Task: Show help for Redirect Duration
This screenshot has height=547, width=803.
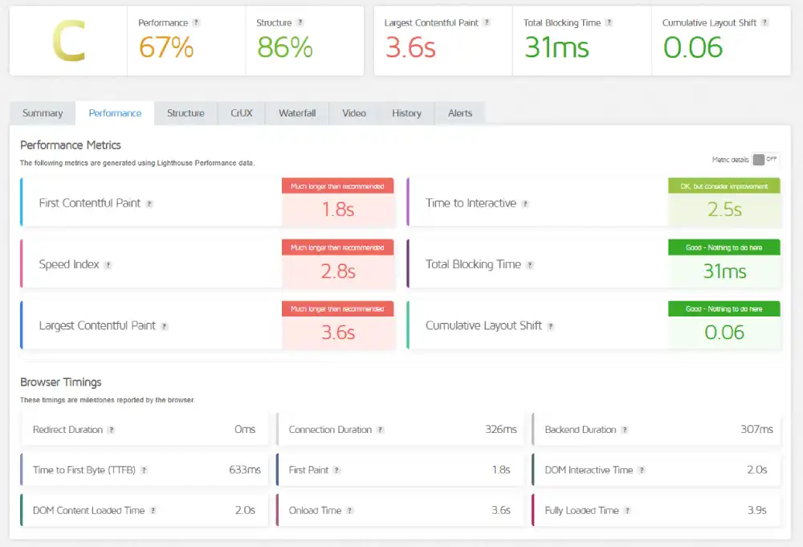Action: coord(111,431)
